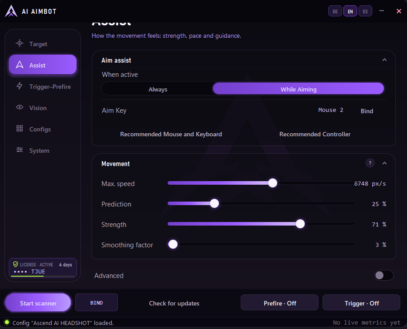Enable the Advanced toggle switch
The width and height of the screenshot is (407, 329).
383,275
